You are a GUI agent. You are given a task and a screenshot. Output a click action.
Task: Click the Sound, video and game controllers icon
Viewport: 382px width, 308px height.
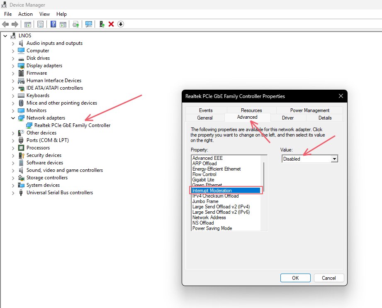click(x=21, y=170)
